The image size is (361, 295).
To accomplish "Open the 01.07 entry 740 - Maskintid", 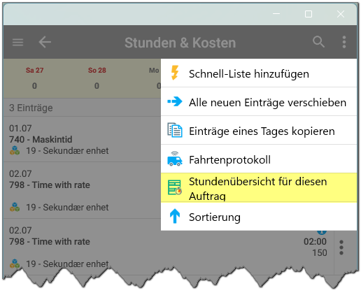I will pyautogui.click(x=82, y=139).
